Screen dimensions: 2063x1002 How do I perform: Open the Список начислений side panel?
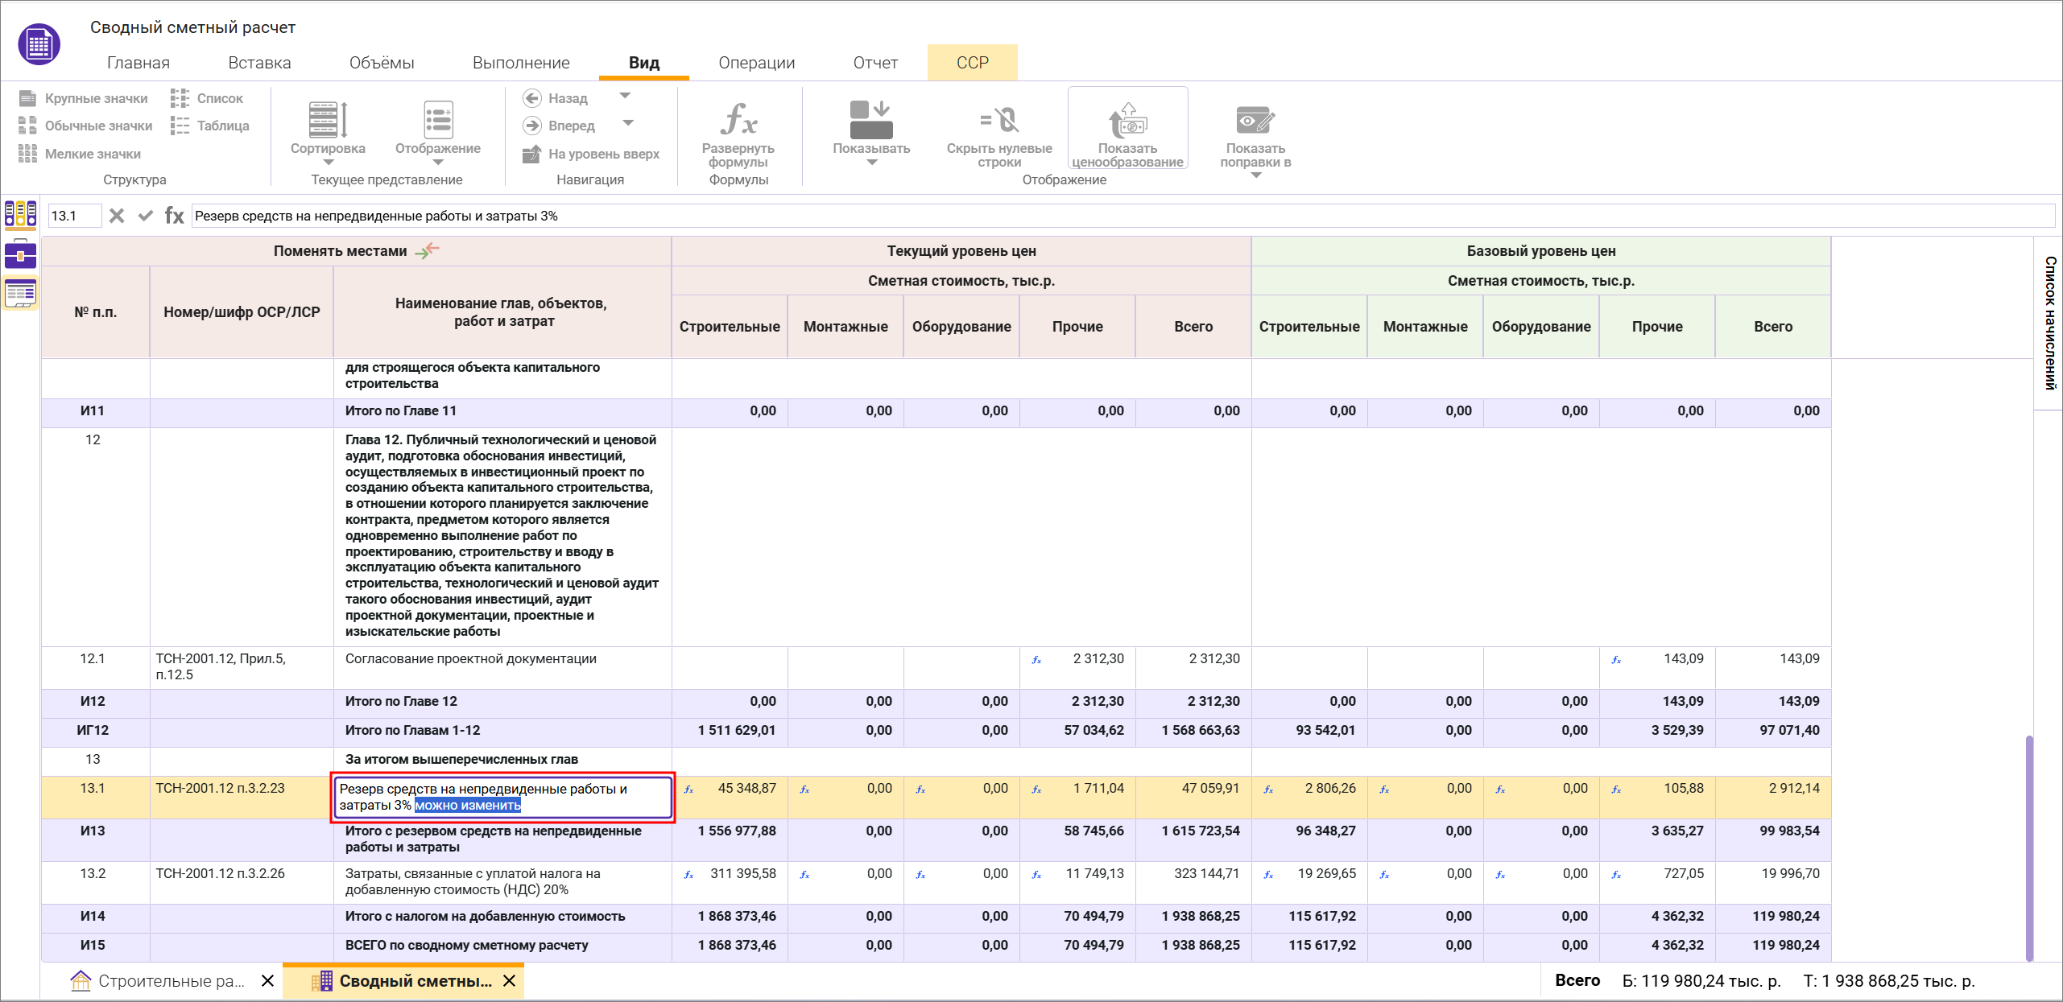[x=2049, y=322]
